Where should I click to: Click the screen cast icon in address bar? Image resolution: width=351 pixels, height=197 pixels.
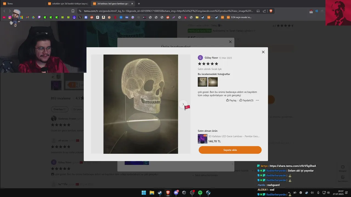point(258,11)
